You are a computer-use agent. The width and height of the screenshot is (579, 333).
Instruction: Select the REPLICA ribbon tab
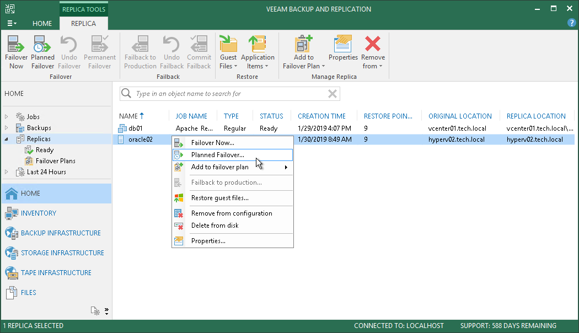point(83,23)
